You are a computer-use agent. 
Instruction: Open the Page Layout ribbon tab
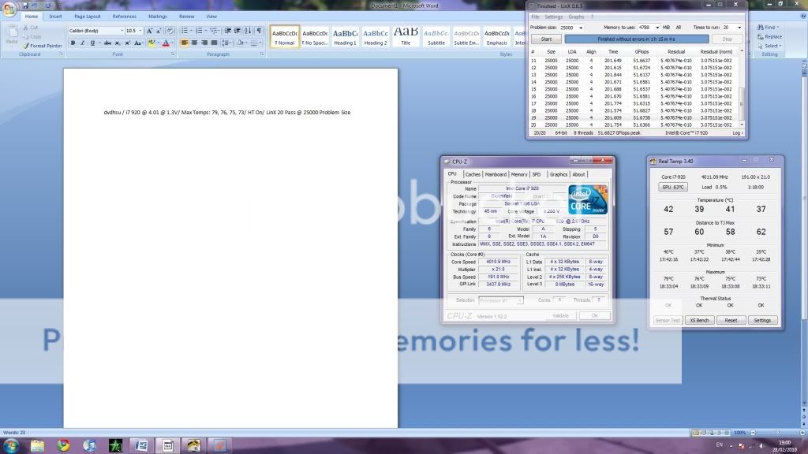(88, 17)
